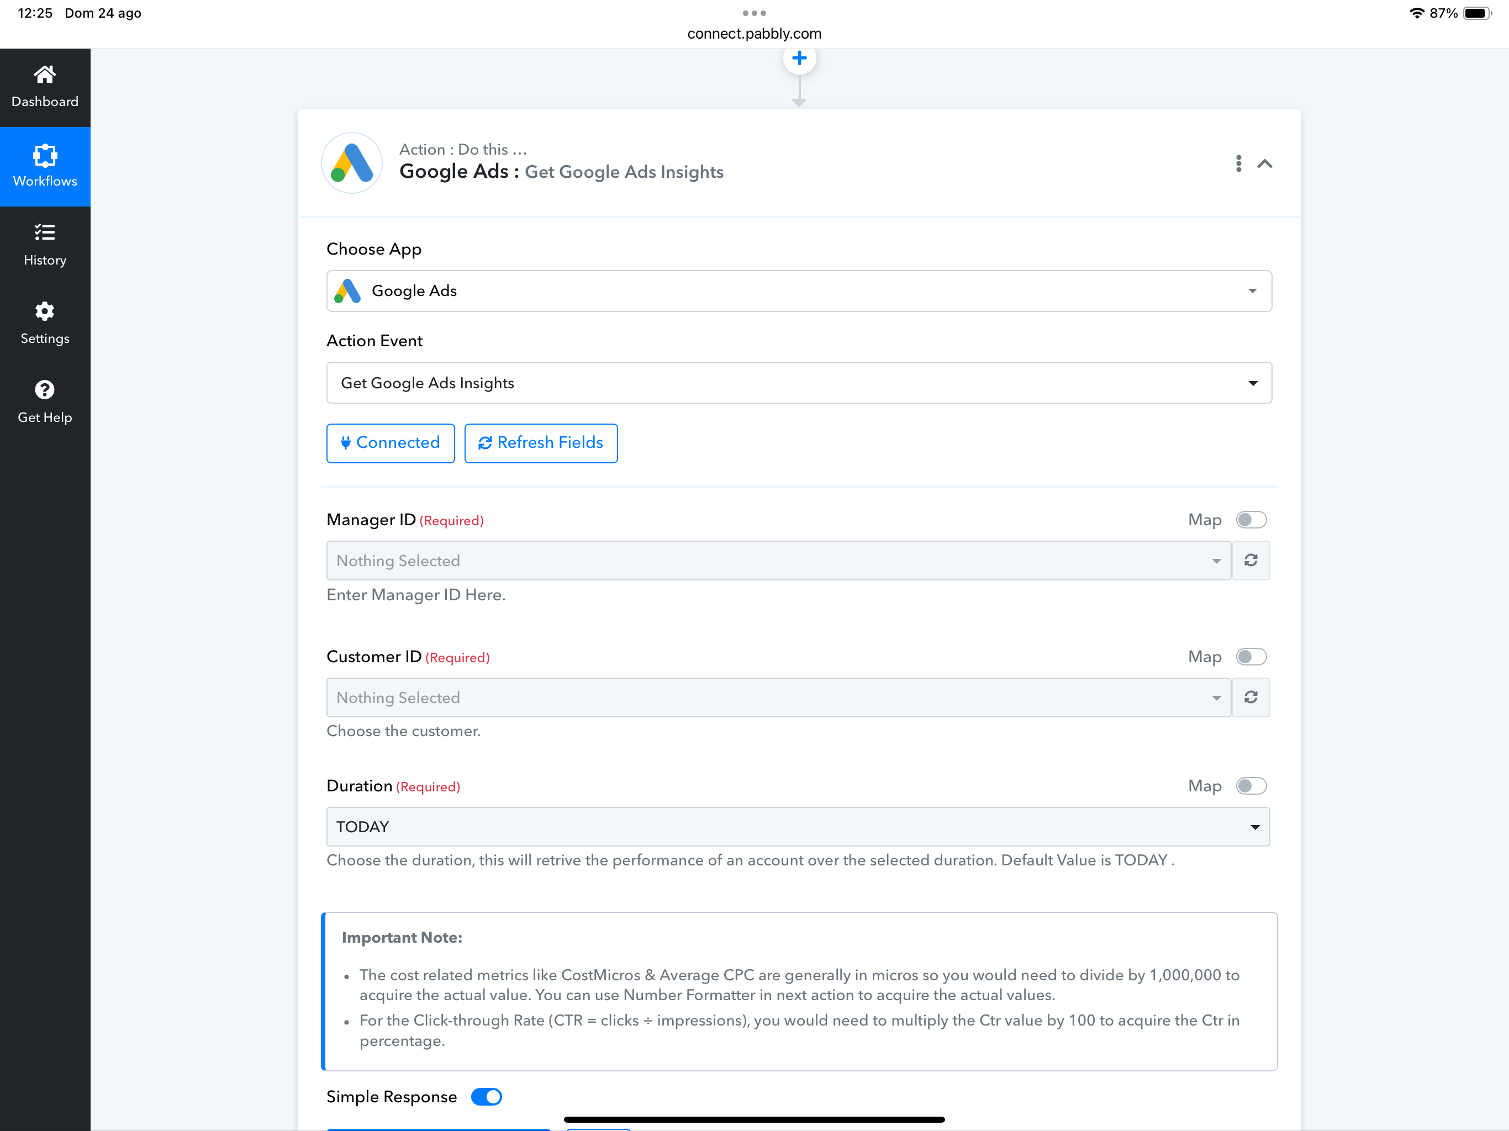
Task: Enable Map toggle for Manager ID
Action: pyautogui.click(x=1251, y=520)
